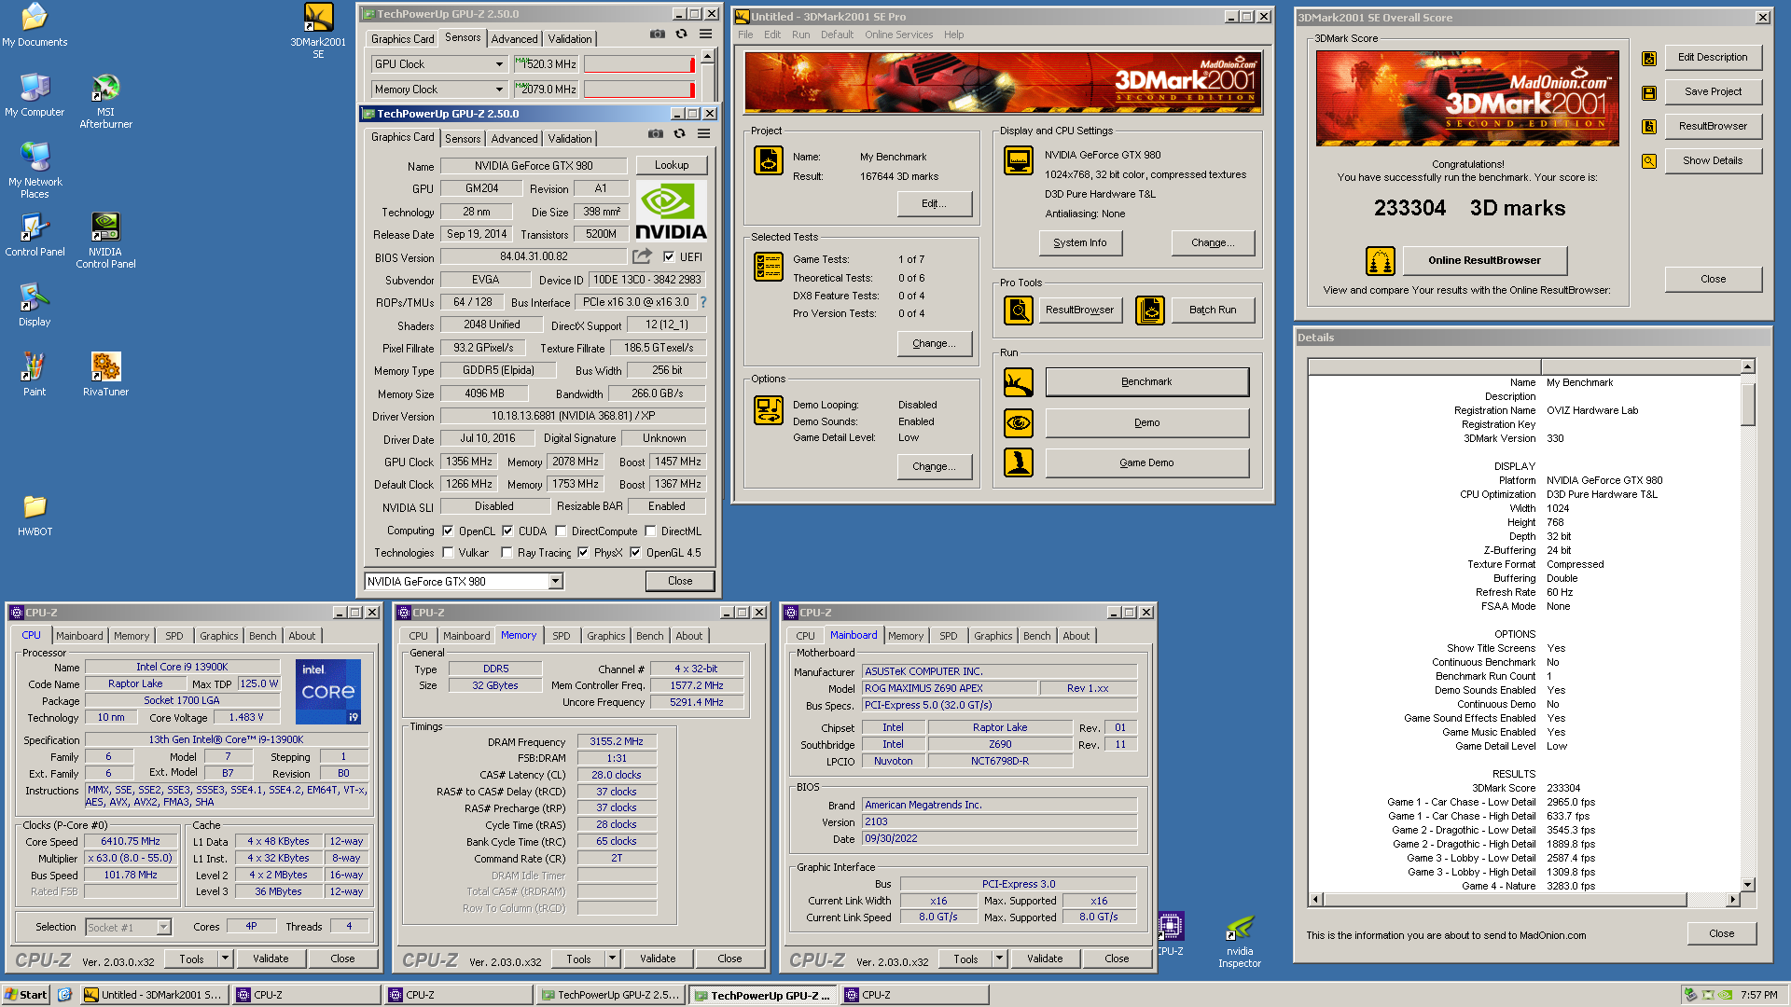Screen dimensions: 1791x1007
Task: Toggle the CUDA checkbox
Action: coord(507,531)
